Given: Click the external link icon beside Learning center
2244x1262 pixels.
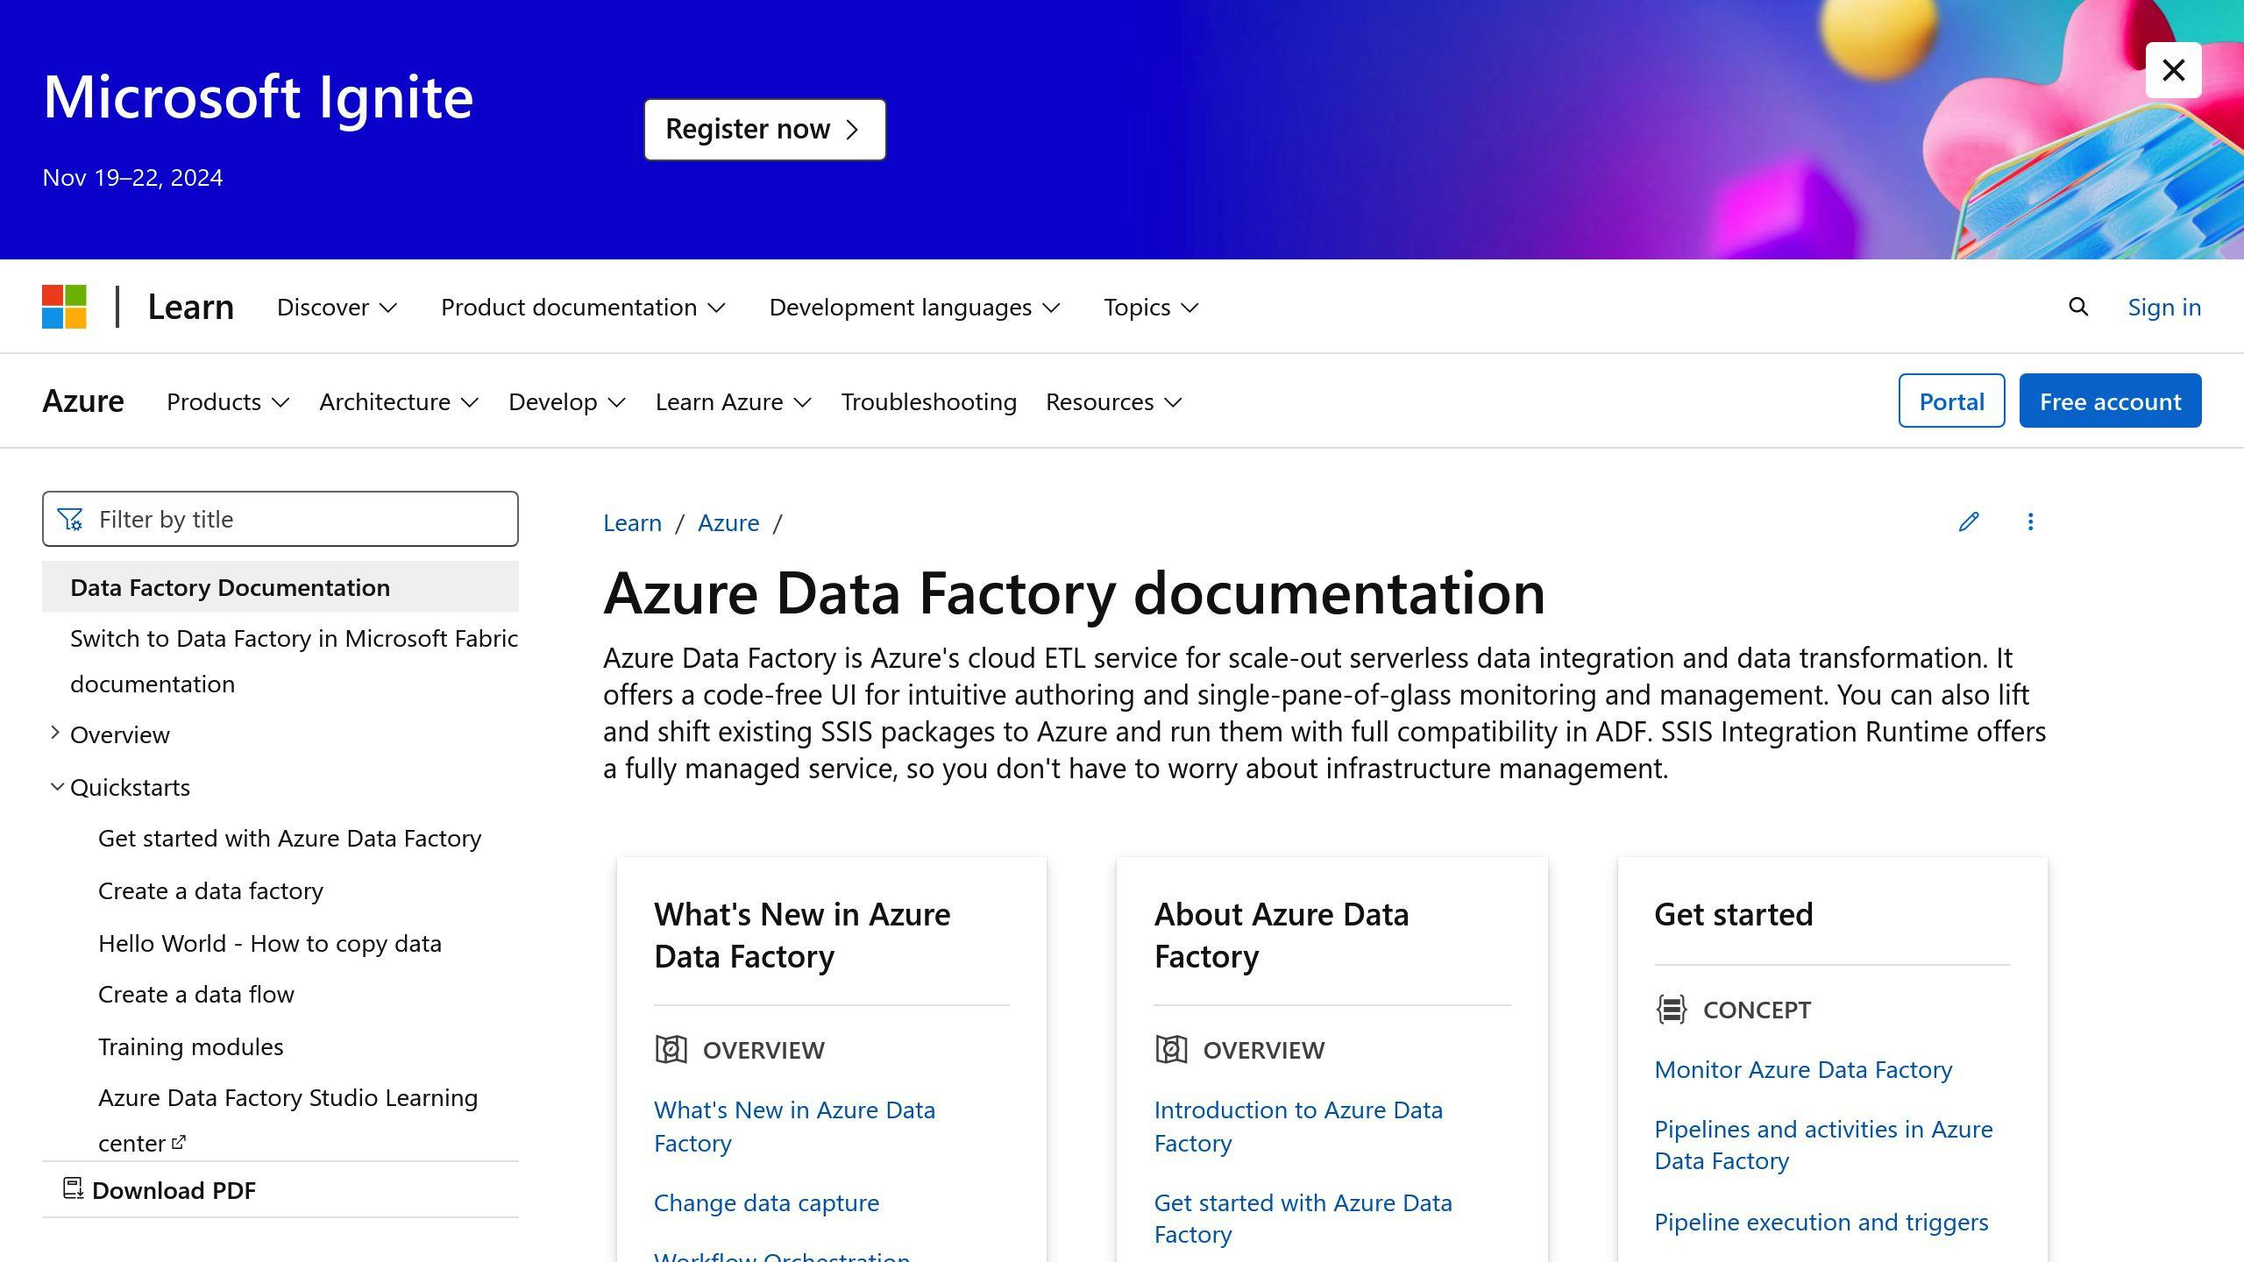Looking at the screenshot, I should pyautogui.click(x=179, y=1142).
